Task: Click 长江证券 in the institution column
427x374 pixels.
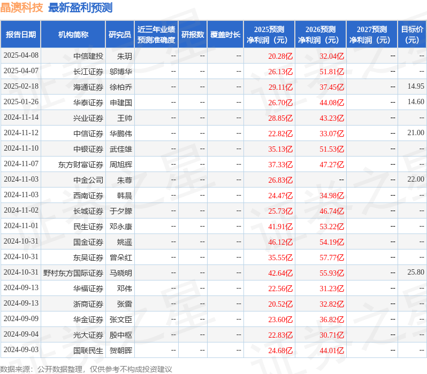Action: (88, 71)
